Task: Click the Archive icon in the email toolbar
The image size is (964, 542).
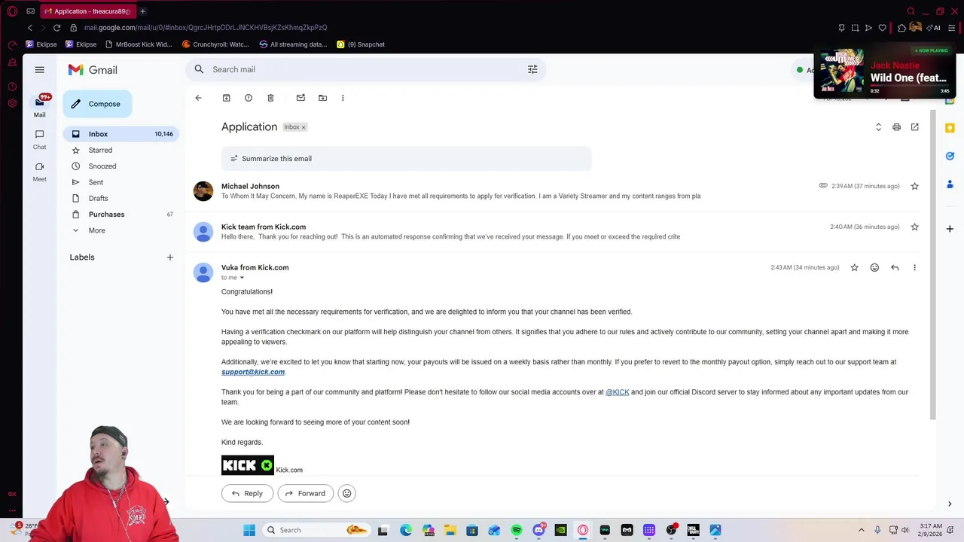Action: click(226, 98)
